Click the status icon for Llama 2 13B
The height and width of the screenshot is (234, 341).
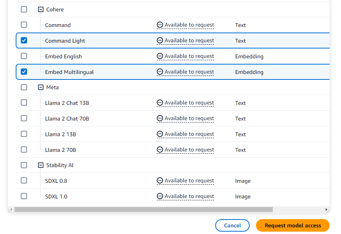[x=160, y=134]
